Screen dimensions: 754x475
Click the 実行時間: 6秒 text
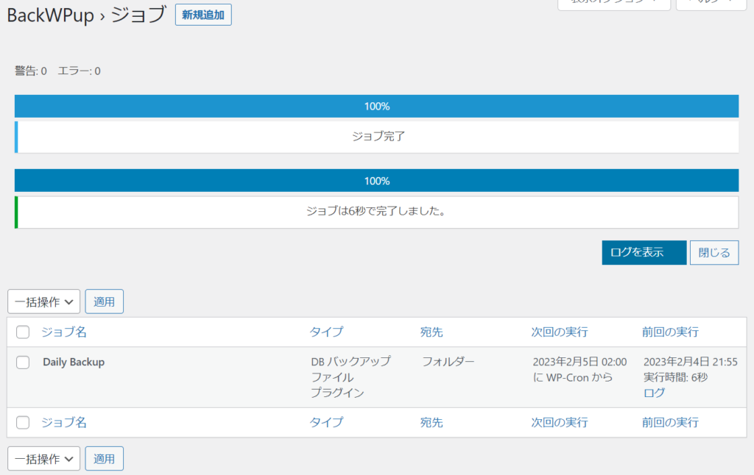[676, 377]
